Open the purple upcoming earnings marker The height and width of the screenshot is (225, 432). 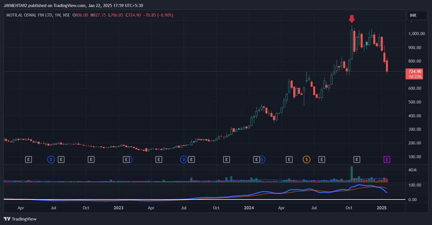[387, 159]
